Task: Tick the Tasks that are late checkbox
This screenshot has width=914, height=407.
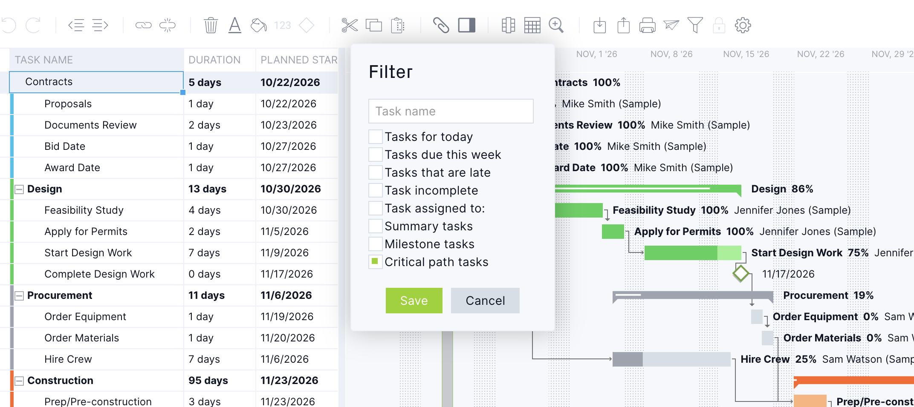Action: tap(375, 172)
